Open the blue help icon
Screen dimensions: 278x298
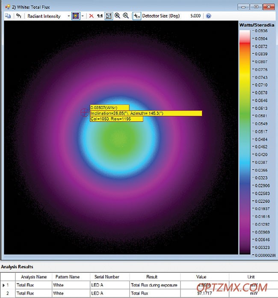pos(209,16)
